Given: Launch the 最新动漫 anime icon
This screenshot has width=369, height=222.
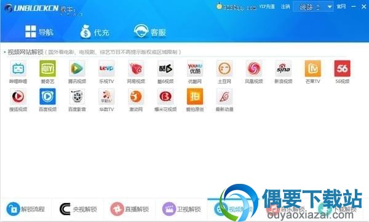Looking at the screenshot, I should (x=224, y=97).
